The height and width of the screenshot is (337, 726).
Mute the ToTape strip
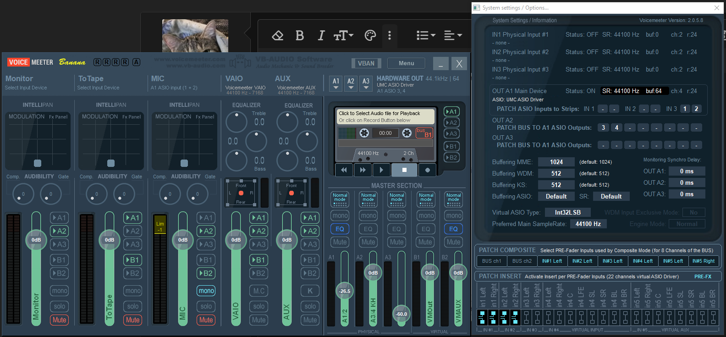pos(133,320)
